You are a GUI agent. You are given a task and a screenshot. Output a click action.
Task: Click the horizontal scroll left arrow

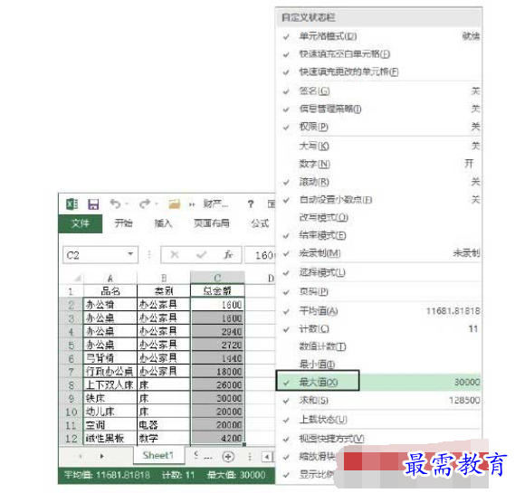click(x=267, y=457)
